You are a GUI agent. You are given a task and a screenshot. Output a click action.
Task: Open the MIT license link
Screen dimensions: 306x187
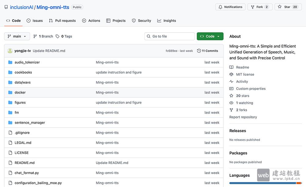tap(245, 74)
